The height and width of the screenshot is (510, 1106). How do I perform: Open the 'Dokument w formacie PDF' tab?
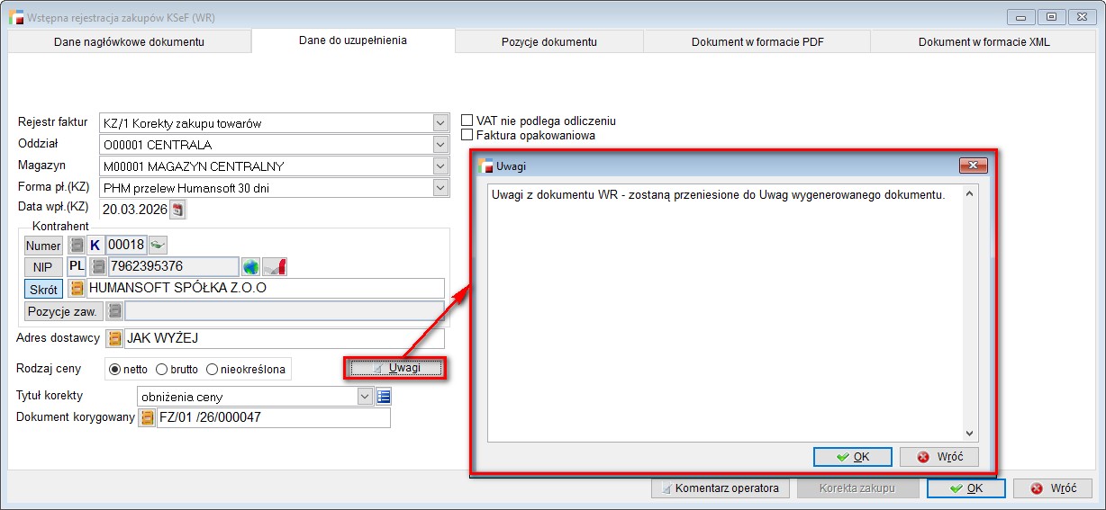(x=757, y=41)
